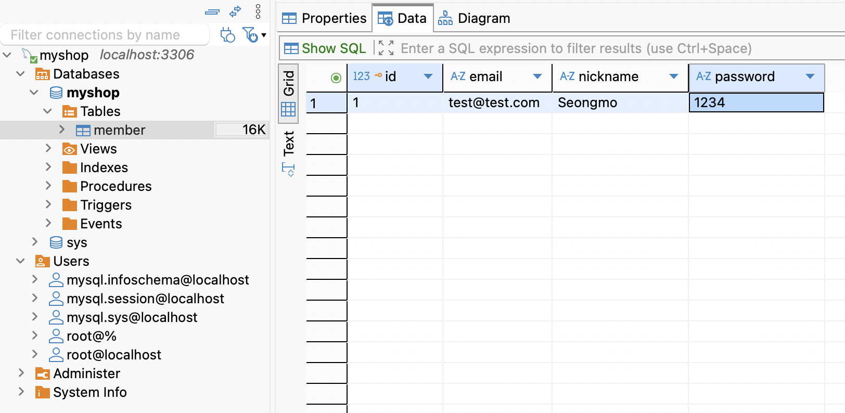Viewport: 845px width, 413px height.
Task: Click the root@% user icon
Action: point(56,337)
